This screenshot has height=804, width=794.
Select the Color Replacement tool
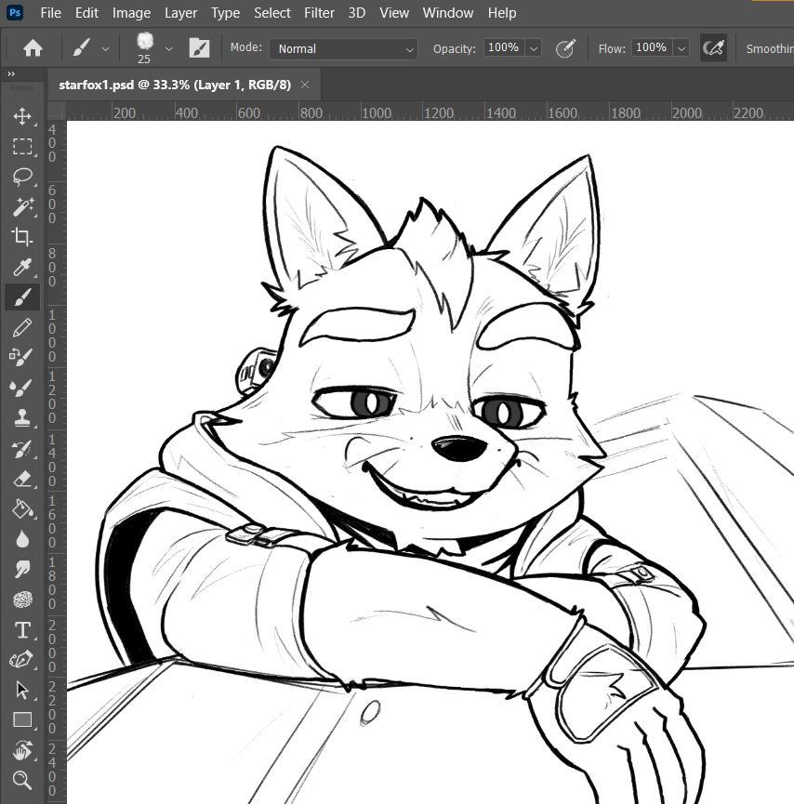(x=22, y=358)
